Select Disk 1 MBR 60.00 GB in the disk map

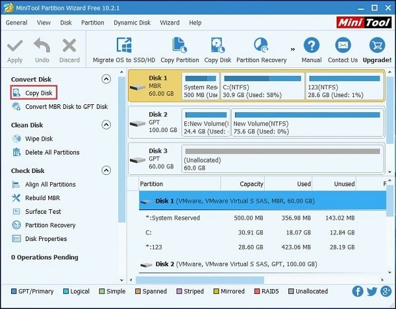point(154,86)
